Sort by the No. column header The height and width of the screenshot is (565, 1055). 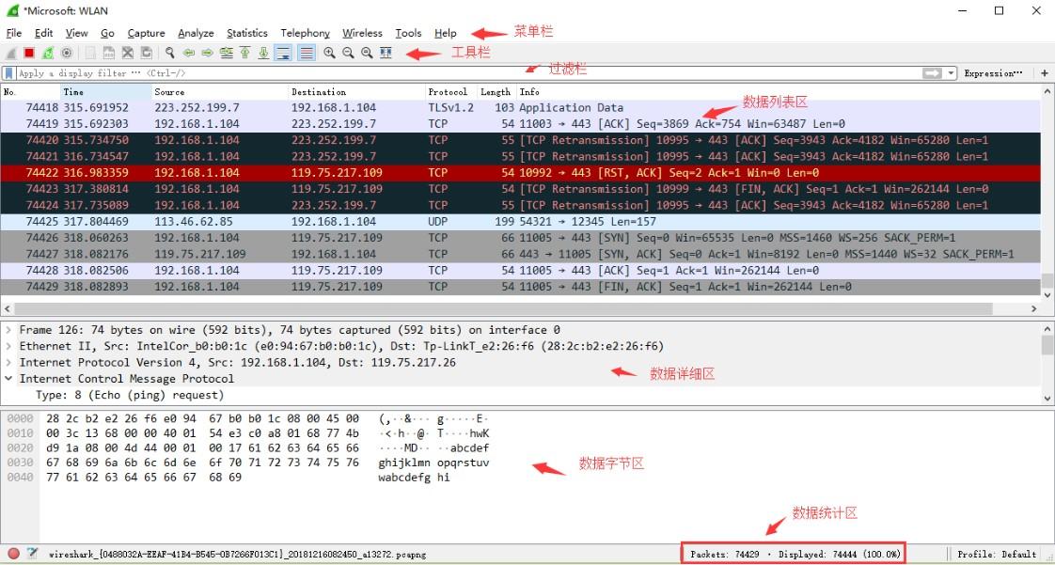coord(30,92)
